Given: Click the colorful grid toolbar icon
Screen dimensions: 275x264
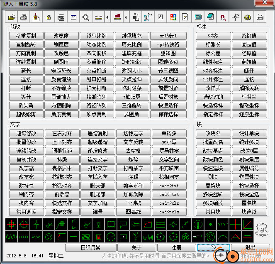Looking at the screenshot, I should [x=173, y=17].
